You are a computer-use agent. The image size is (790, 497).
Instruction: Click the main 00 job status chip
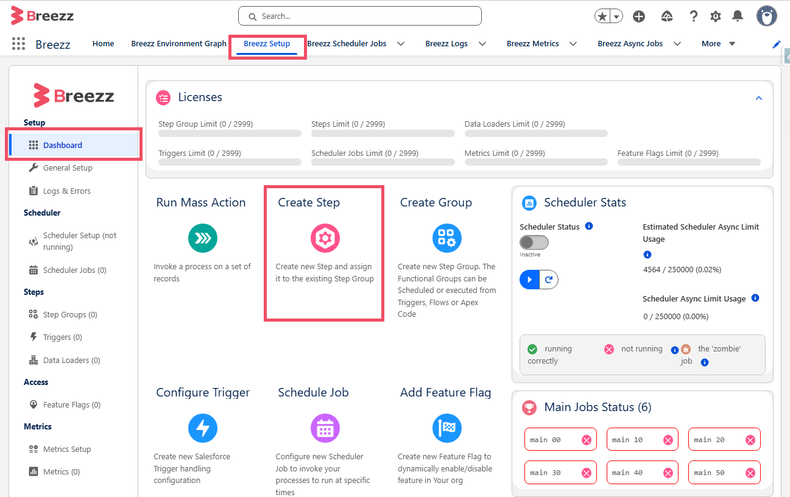pos(560,440)
